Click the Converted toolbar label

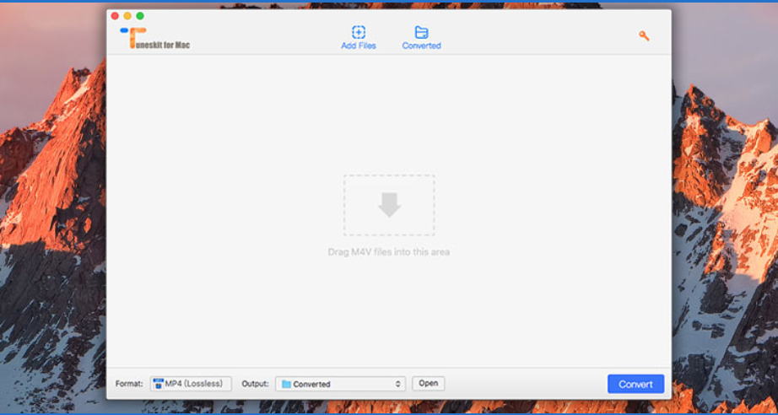tap(421, 46)
